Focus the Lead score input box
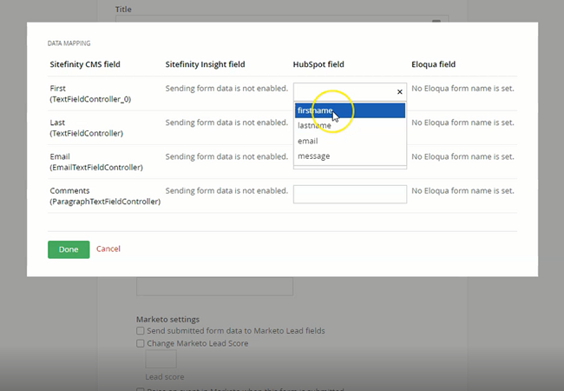564x391 pixels. click(x=161, y=359)
